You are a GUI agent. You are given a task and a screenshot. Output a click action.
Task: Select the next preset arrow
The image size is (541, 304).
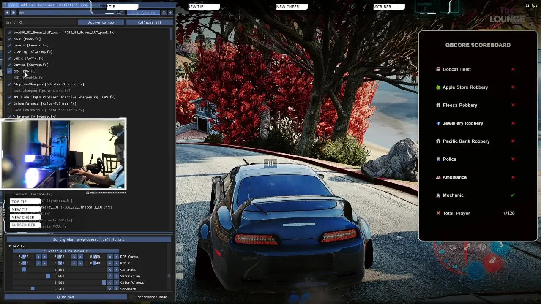point(14,13)
